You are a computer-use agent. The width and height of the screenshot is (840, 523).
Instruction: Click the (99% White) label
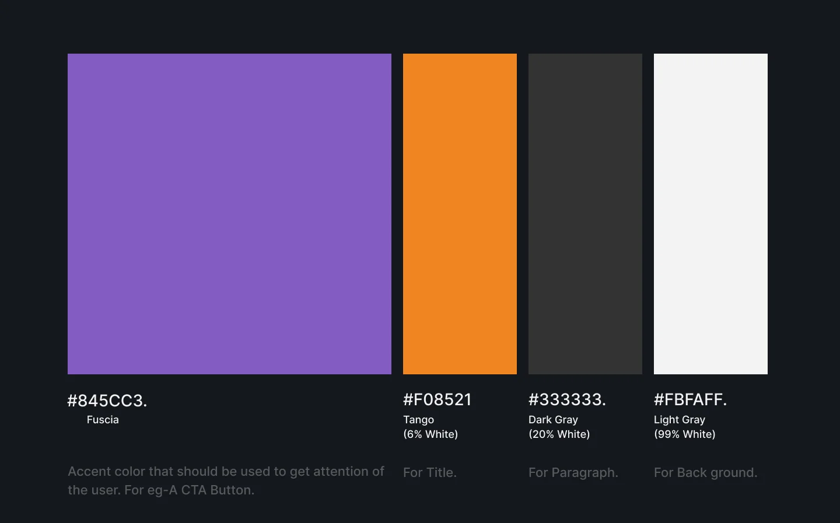point(684,434)
